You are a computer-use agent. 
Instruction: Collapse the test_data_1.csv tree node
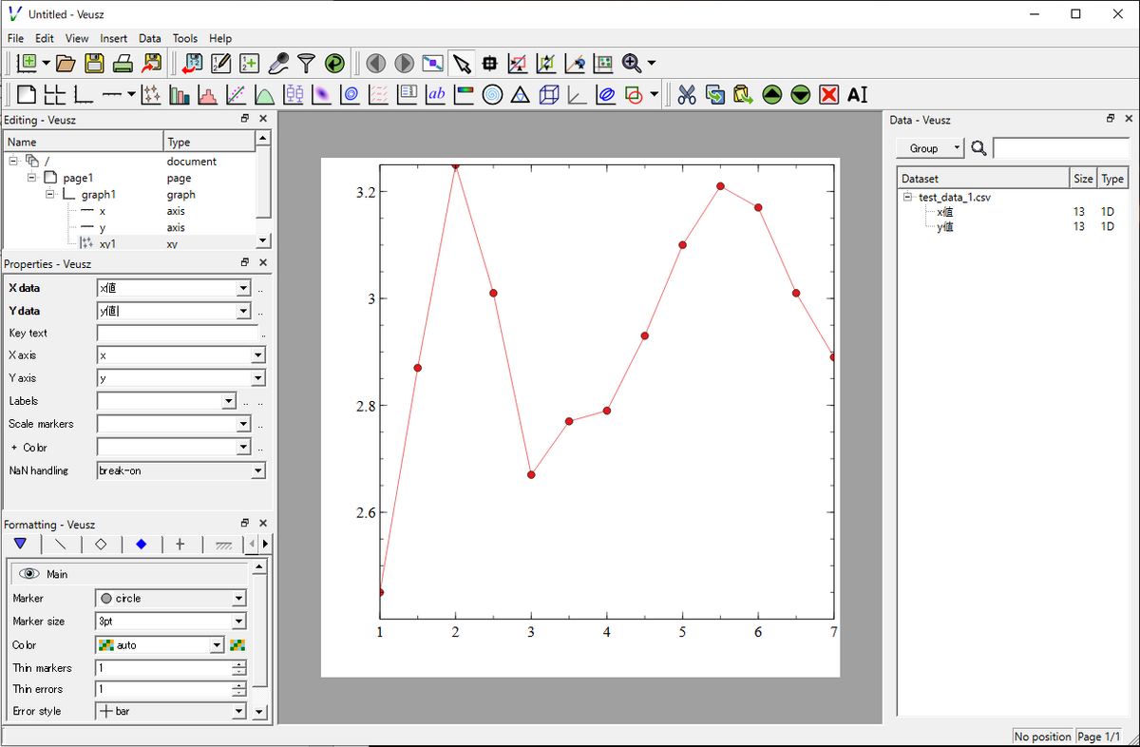(907, 197)
